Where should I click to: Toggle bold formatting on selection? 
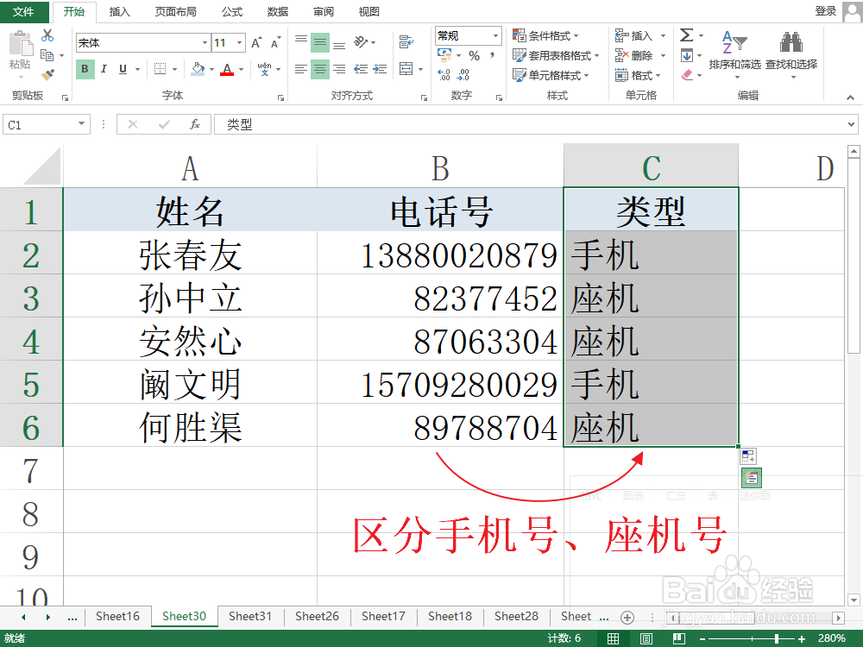pyautogui.click(x=85, y=67)
